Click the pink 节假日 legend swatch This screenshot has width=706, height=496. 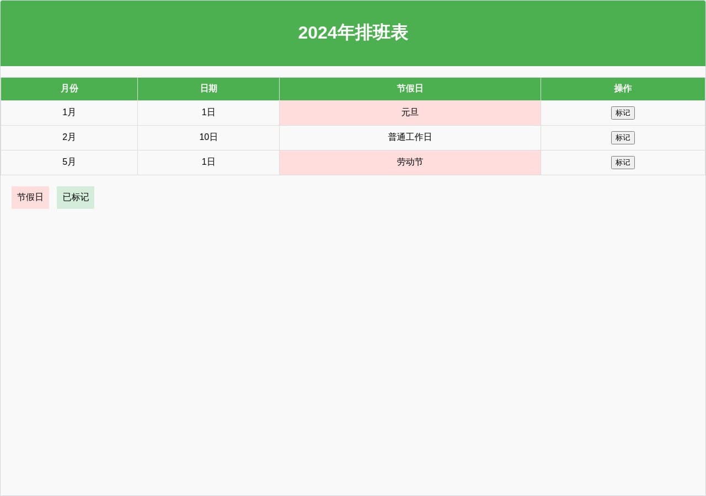point(30,197)
